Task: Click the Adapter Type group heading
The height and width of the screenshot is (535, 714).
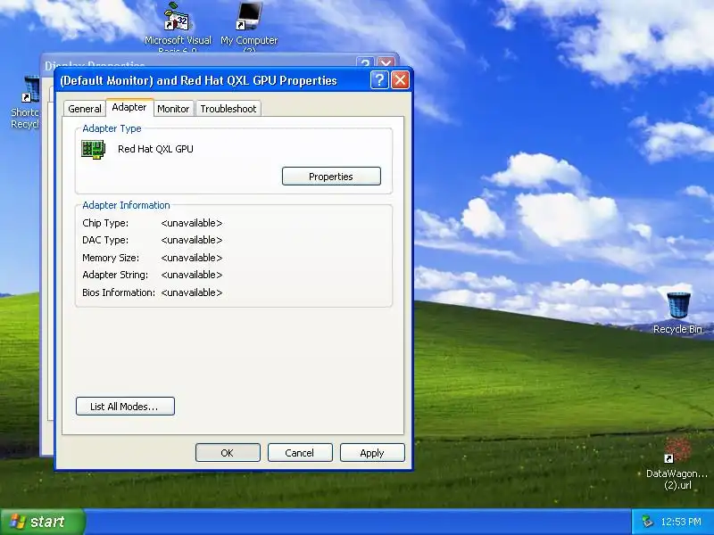Action: (x=112, y=128)
